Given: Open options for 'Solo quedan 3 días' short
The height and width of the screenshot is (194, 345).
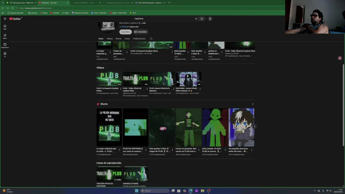Looking at the screenshot, I should click(x=172, y=150).
